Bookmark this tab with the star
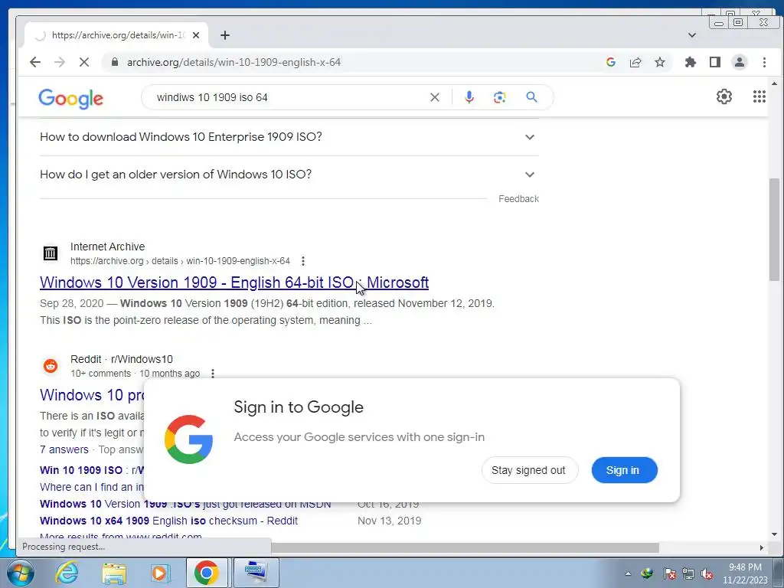Screen dimensions: 784x588 [x=660, y=62]
